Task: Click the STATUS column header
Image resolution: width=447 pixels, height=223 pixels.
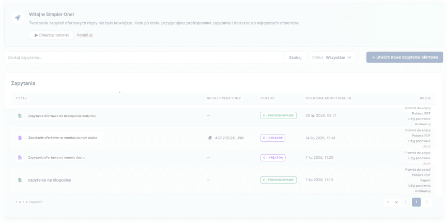Action: click(x=267, y=98)
